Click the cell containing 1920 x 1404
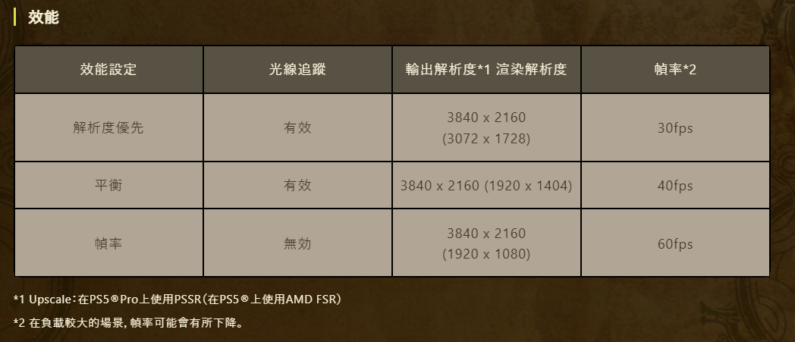The image size is (795, 342). click(486, 185)
